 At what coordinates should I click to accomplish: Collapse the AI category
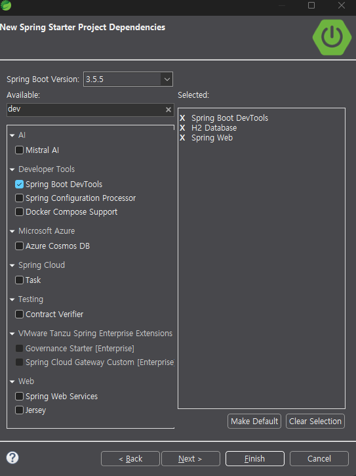[12, 135]
